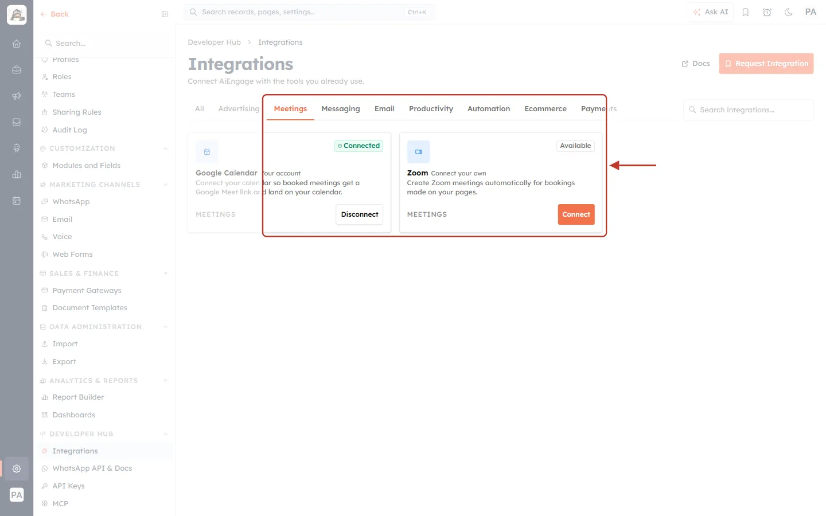
Task: Open API Keys in the sidebar
Action: tap(68, 486)
